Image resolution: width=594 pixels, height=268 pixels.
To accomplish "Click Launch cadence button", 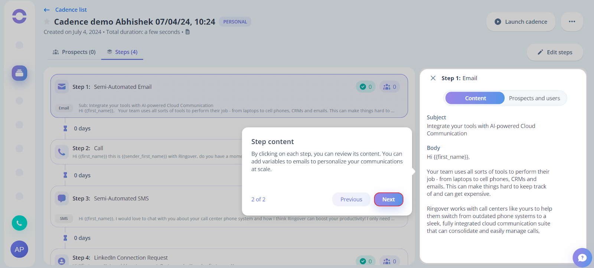I will 521,21.
